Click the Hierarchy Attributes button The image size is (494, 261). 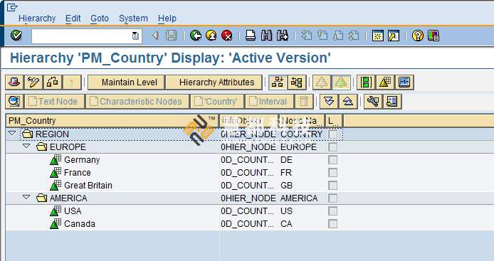click(214, 82)
